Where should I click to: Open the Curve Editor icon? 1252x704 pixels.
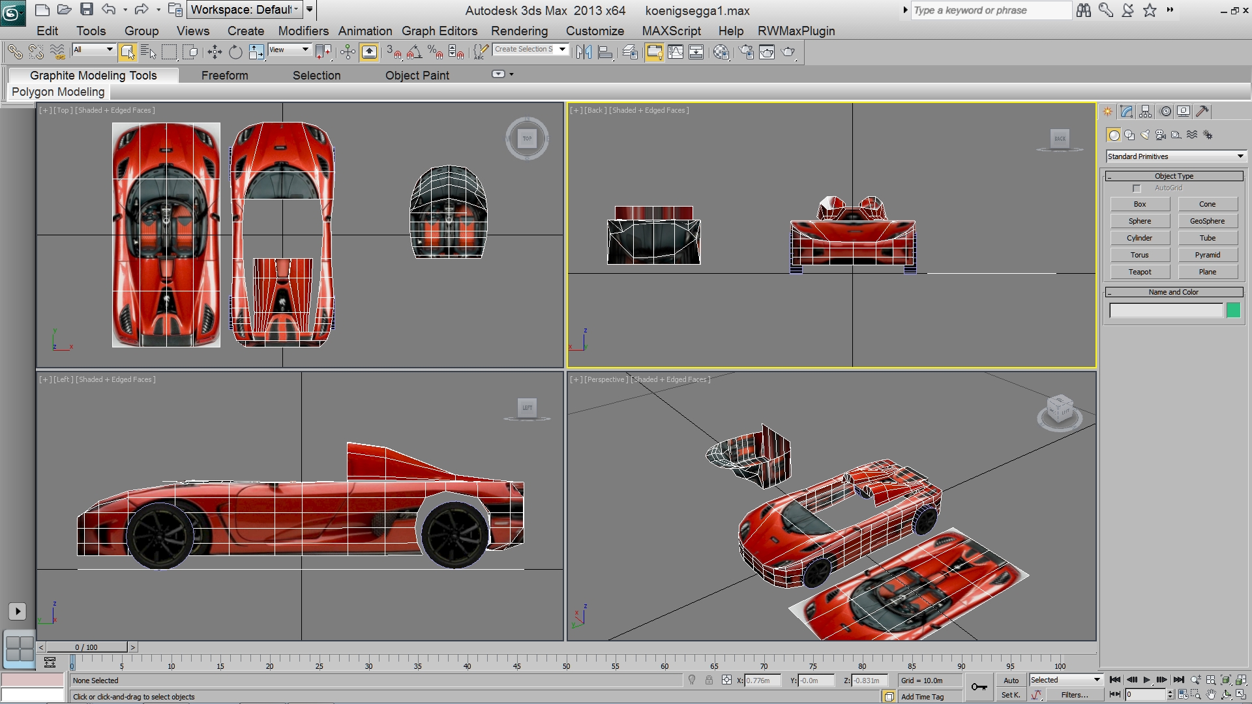tap(676, 52)
